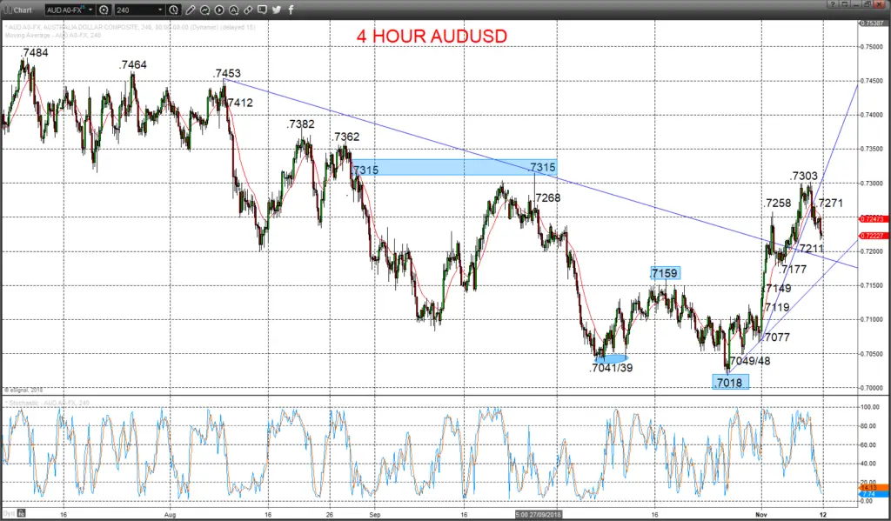Share chart via Facebook icon
Viewport: 891px width, 521px height.
(291, 10)
